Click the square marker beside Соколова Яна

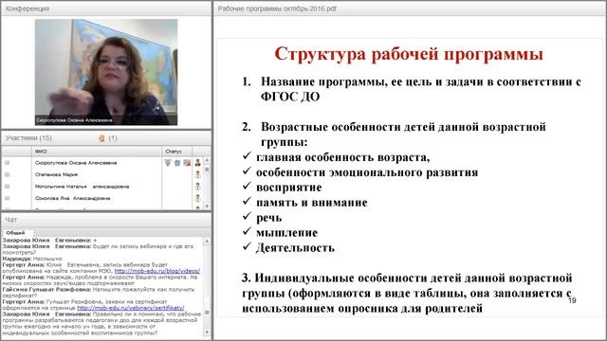pos(7,198)
